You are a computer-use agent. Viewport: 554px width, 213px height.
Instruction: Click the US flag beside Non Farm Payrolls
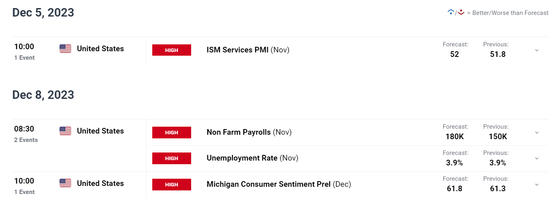pos(65,131)
